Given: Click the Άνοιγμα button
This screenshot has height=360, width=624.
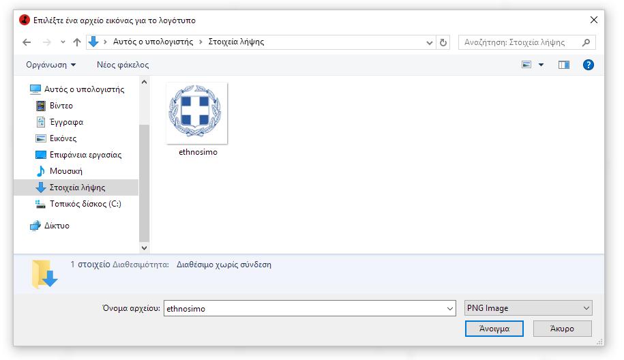Looking at the screenshot, I should (494, 329).
